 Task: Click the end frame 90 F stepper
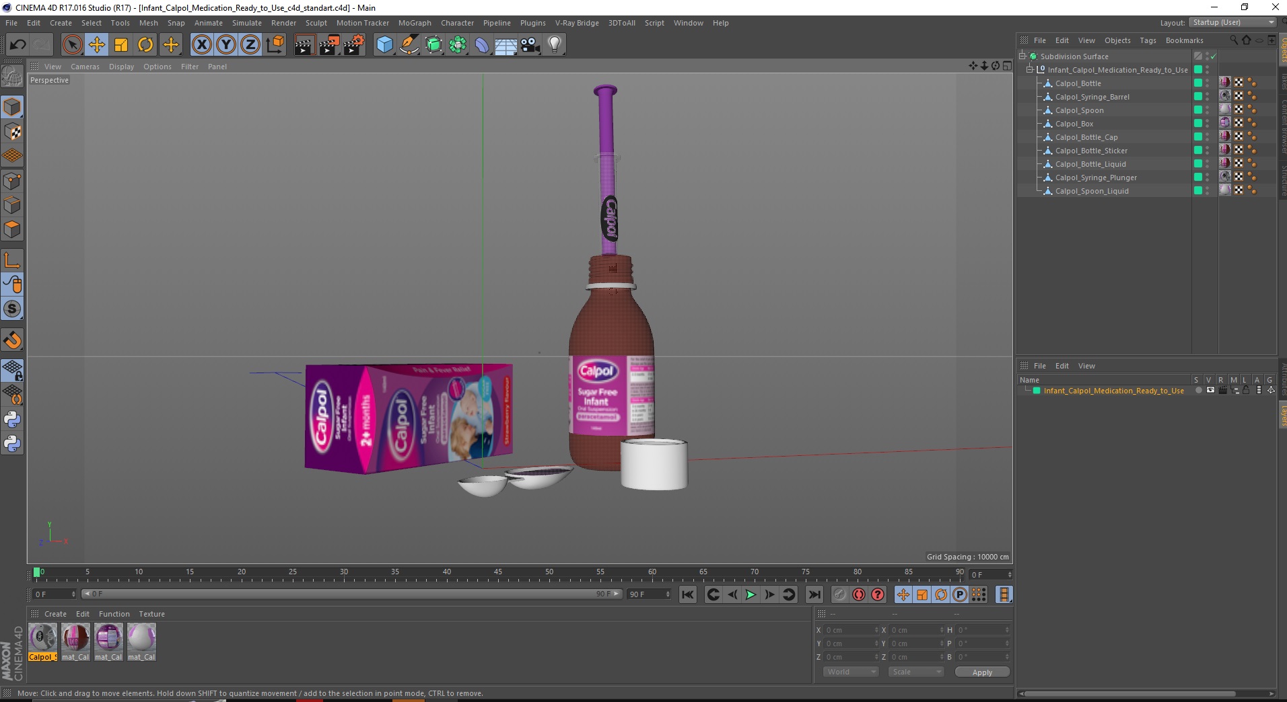tap(668, 594)
